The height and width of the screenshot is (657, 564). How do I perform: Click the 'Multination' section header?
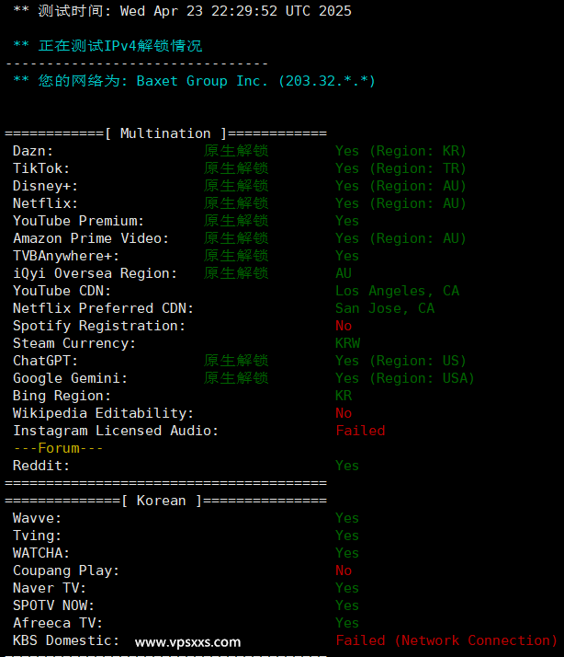point(165,133)
